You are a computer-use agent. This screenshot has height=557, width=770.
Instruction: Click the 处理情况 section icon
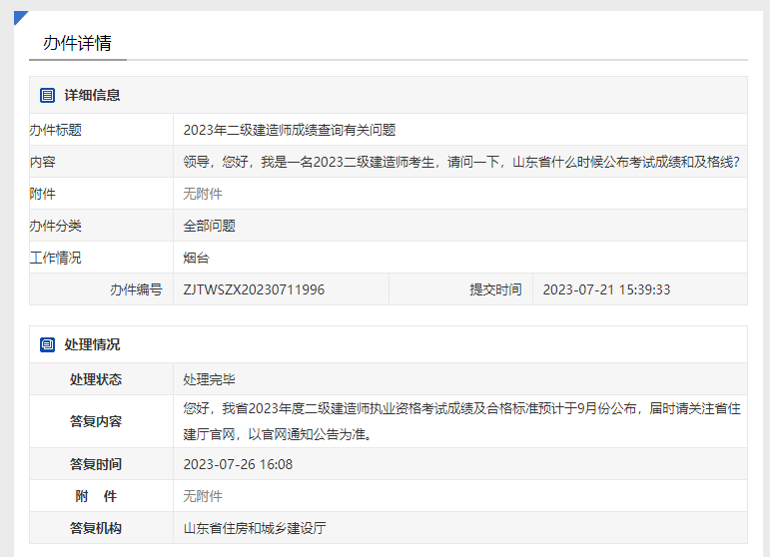(x=47, y=344)
